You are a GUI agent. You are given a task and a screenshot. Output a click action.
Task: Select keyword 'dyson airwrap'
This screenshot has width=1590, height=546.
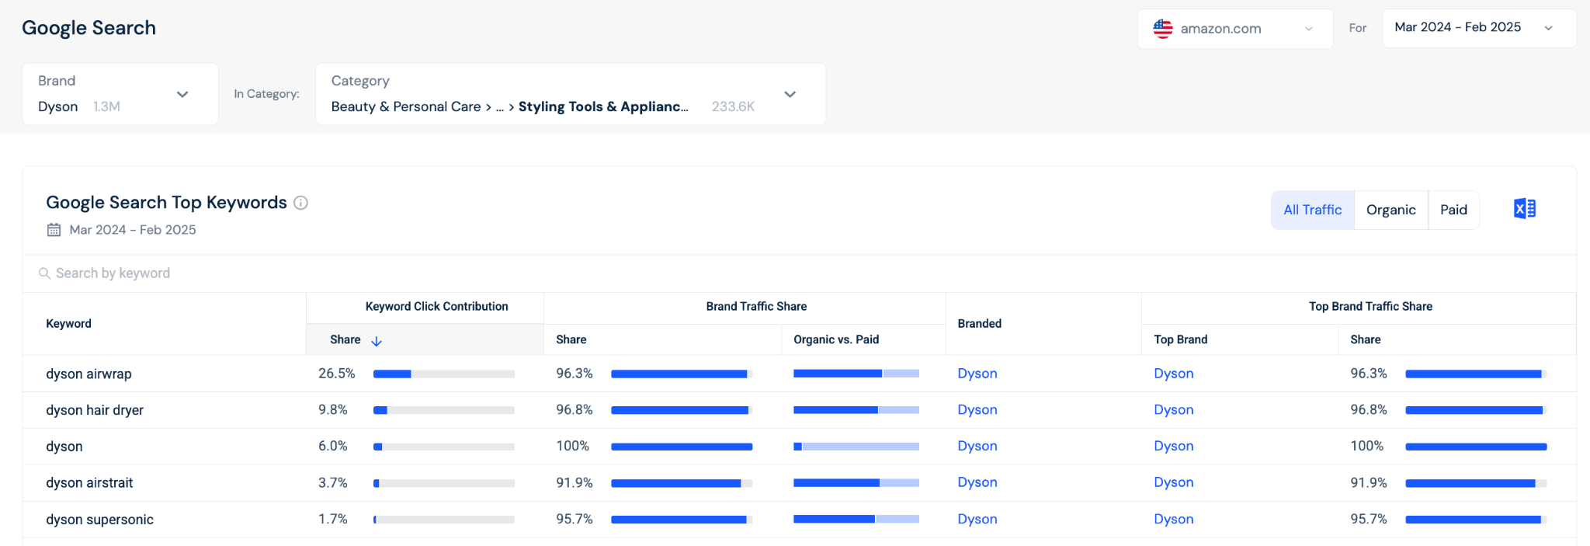pyautogui.click(x=89, y=374)
